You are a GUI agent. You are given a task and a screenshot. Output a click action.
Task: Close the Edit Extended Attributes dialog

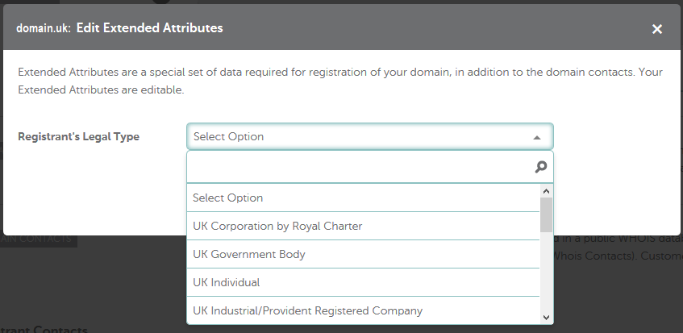click(x=657, y=29)
